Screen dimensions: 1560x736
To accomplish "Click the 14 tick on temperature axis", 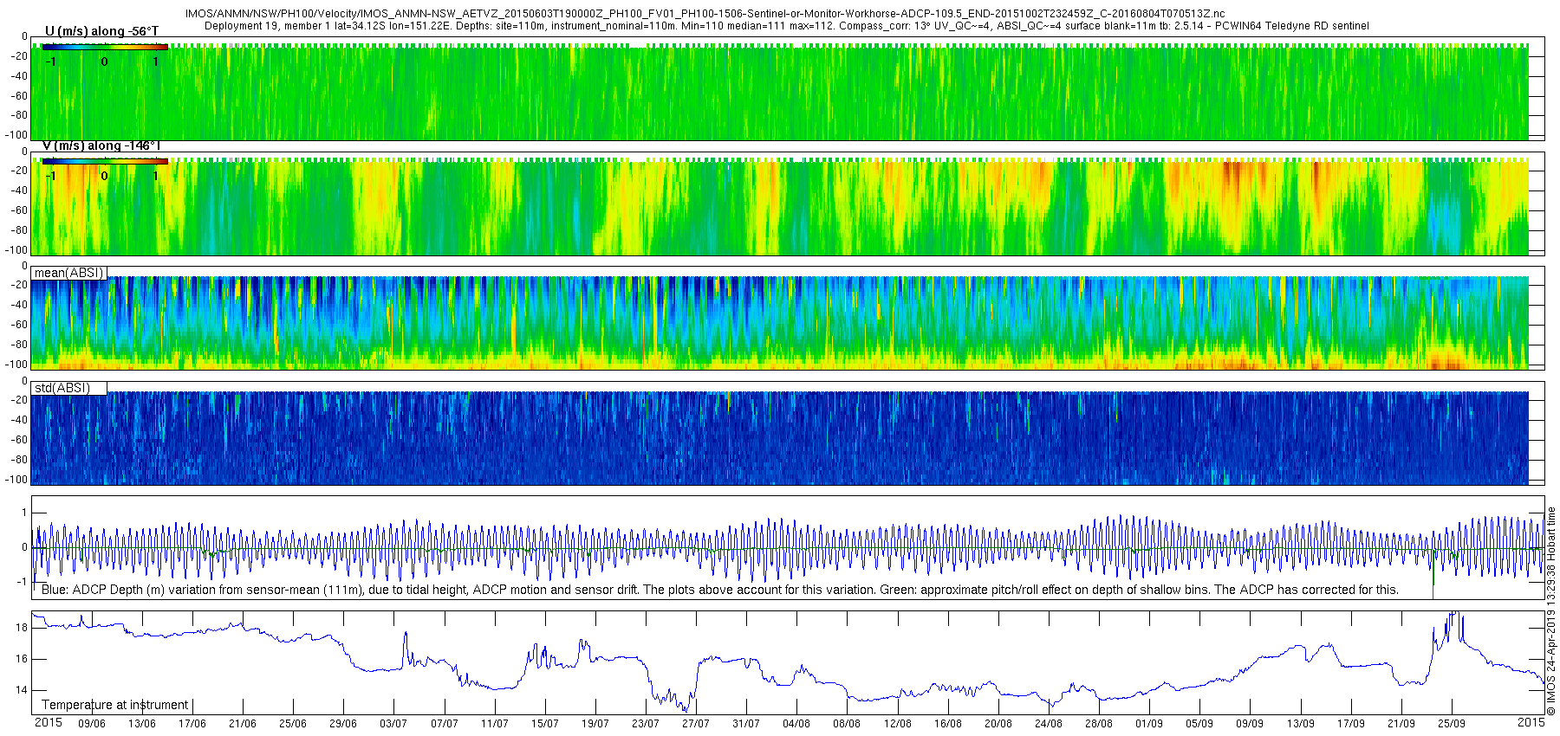I will click(22, 690).
